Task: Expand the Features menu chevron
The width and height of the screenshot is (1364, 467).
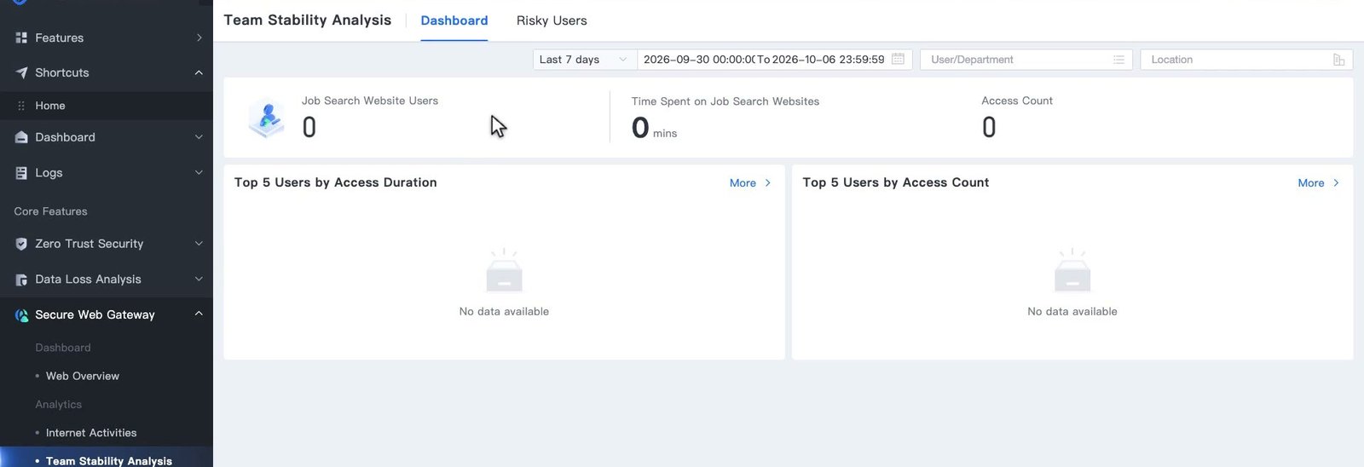Action: coord(199,37)
